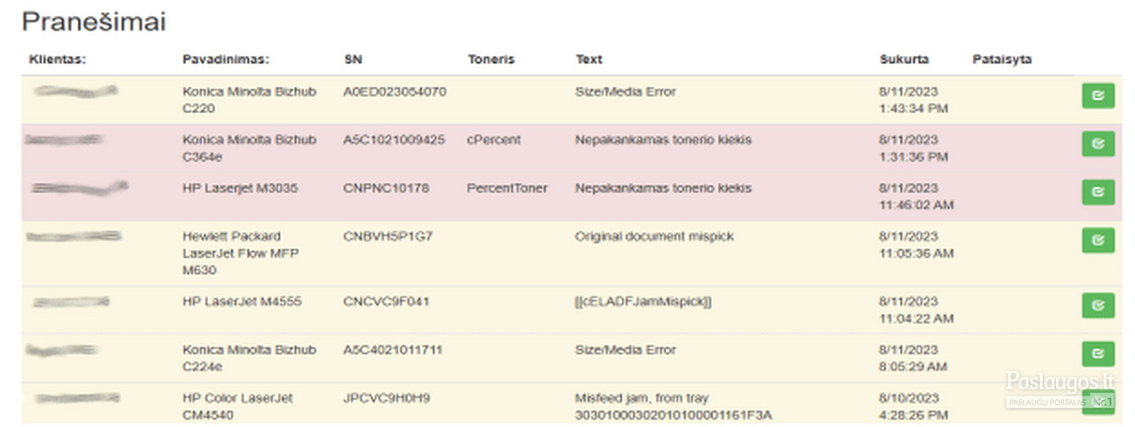
Task: Click the Klientas column header
Action: [57, 59]
